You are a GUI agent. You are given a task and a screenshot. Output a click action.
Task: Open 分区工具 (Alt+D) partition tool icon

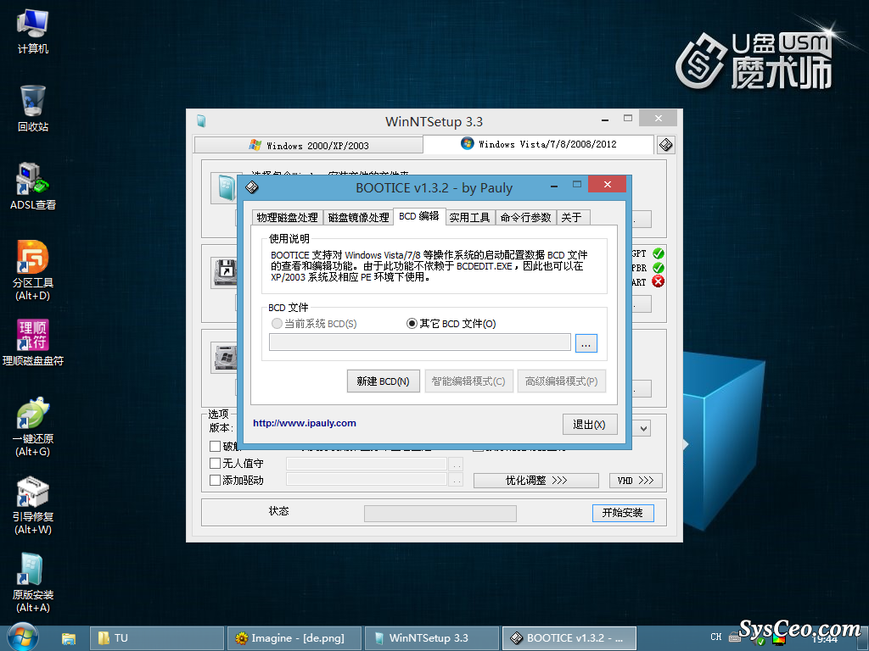coord(33,270)
